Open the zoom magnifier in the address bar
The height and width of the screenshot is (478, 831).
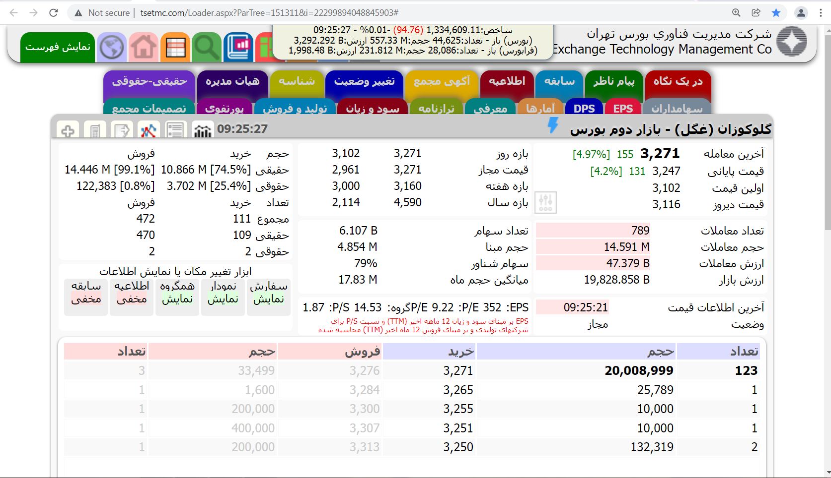coord(736,13)
